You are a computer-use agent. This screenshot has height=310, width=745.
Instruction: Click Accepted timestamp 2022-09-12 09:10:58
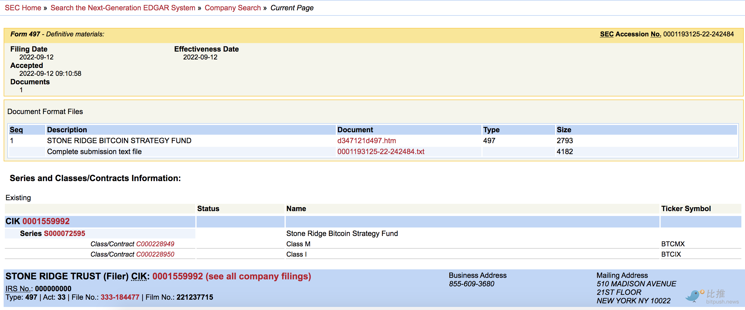(x=50, y=74)
